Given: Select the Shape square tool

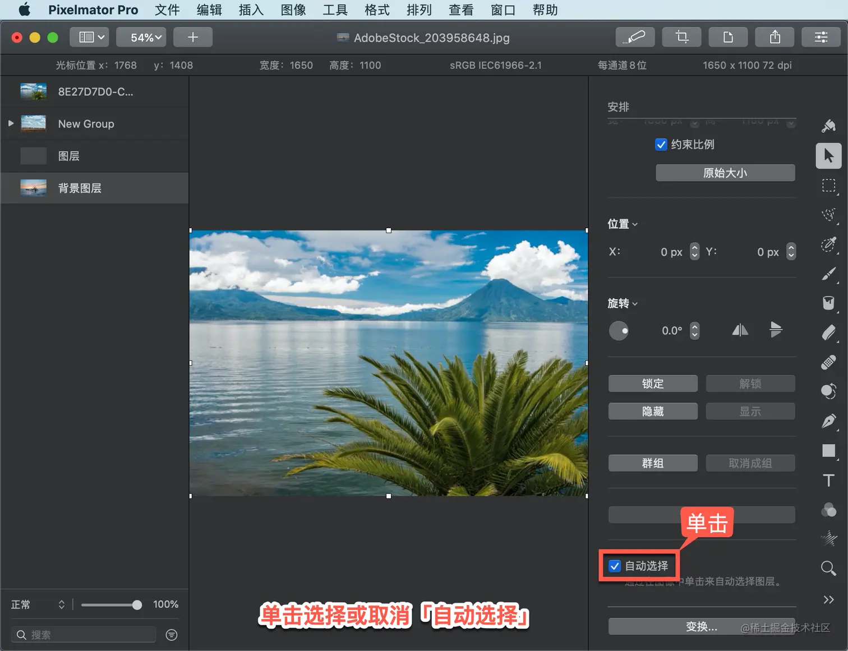Looking at the screenshot, I should [x=828, y=450].
